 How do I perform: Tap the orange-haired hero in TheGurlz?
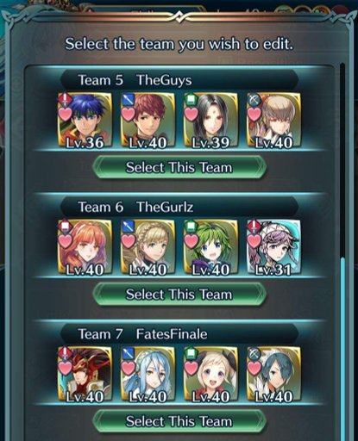click(x=85, y=247)
